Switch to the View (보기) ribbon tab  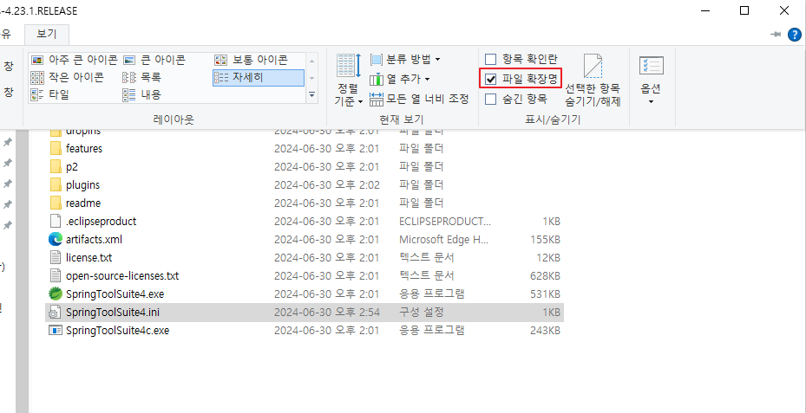pos(46,35)
